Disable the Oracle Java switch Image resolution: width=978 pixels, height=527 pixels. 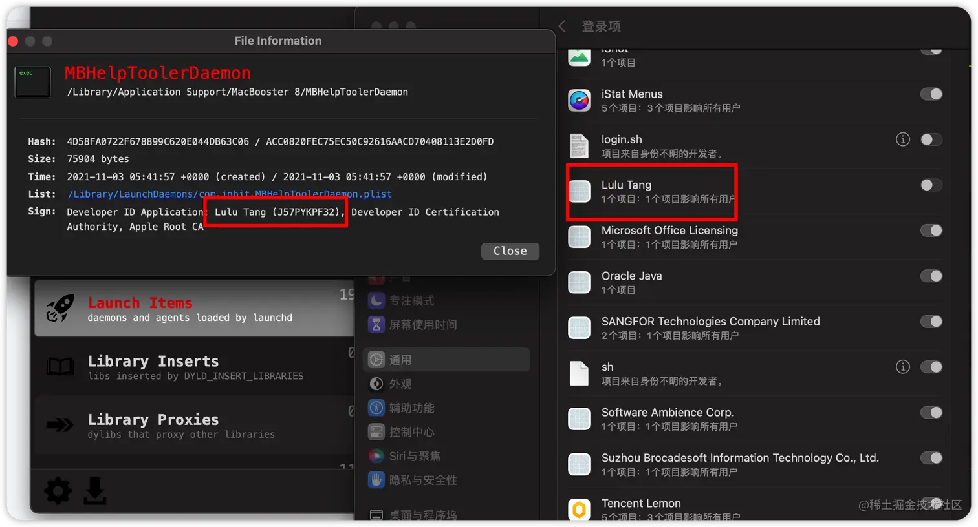931,276
